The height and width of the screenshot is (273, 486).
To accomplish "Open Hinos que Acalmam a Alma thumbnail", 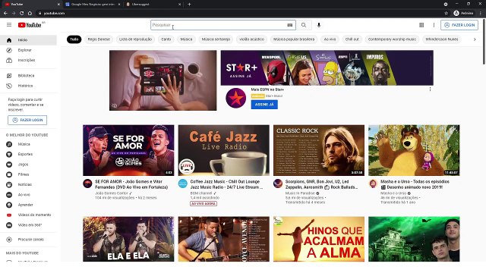I will tap(319, 240).
